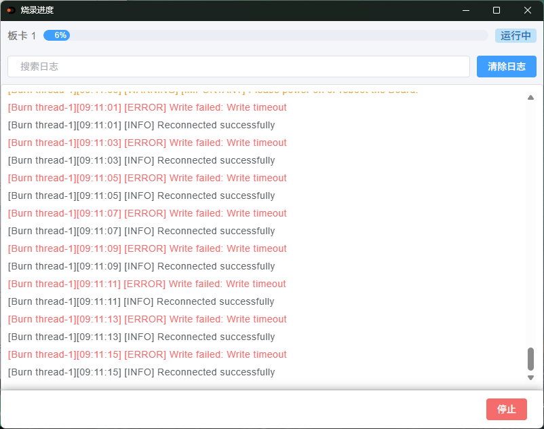Click the log scrollbar thumb

(x=530, y=358)
